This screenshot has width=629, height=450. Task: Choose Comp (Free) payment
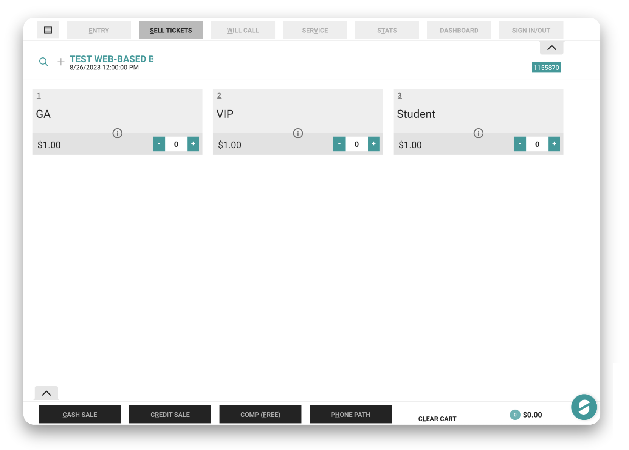pyautogui.click(x=260, y=415)
